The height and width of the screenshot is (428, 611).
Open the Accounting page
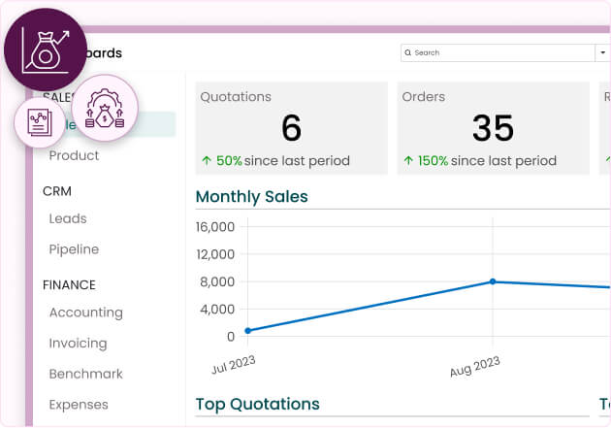coord(85,313)
